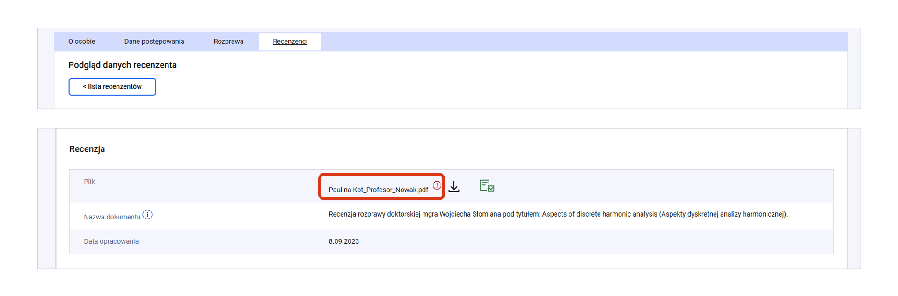The image size is (898, 296).
Task: Select the Recenzenci tab
Action: point(290,42)
